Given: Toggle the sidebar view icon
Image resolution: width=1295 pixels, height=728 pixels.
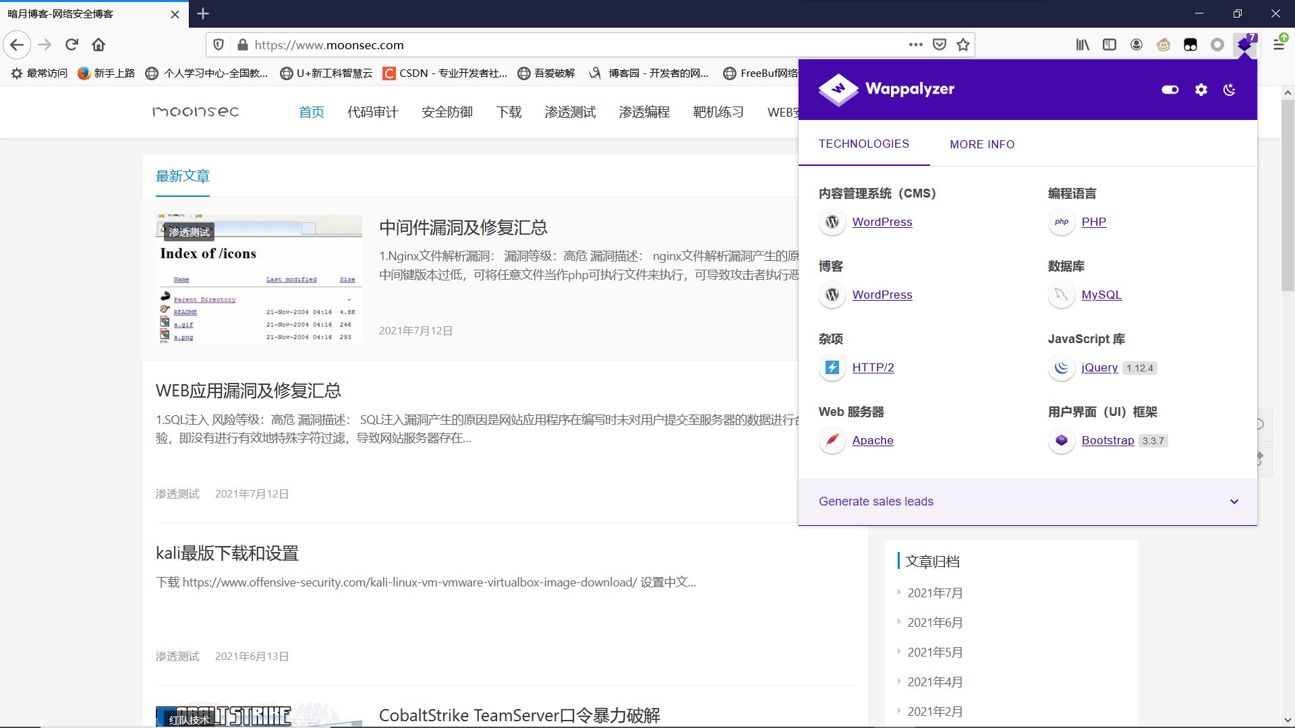Looking at the screenshot, I should click(x=1110, y=44).
